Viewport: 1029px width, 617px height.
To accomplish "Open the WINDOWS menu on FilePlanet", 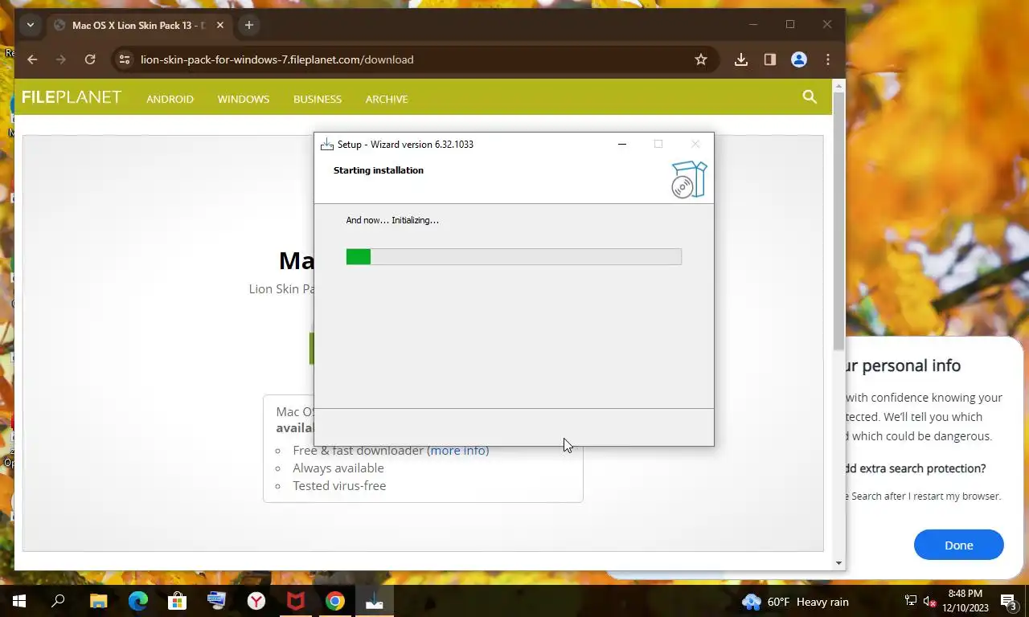I will tap(244, 99).
